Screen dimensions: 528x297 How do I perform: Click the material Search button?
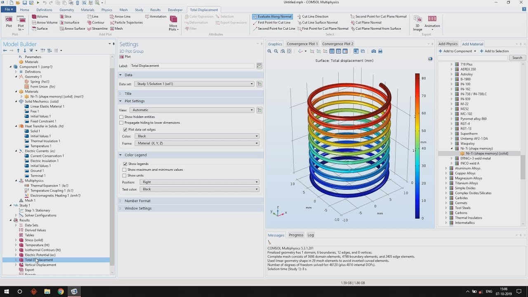(x=517, y=58)
